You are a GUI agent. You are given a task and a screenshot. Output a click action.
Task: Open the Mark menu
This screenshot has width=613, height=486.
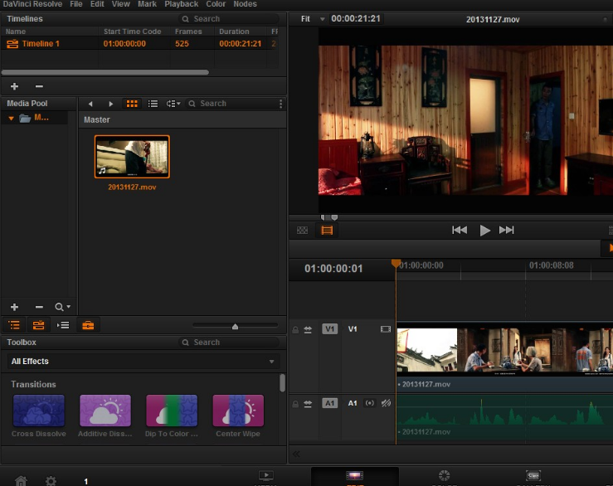[147, 4]
